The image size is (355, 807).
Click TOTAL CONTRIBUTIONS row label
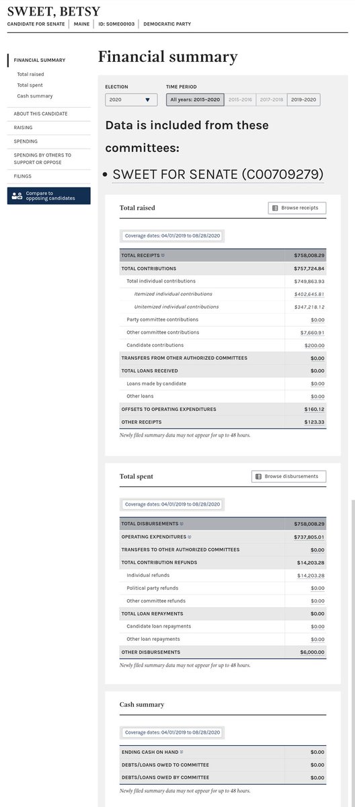148,268
